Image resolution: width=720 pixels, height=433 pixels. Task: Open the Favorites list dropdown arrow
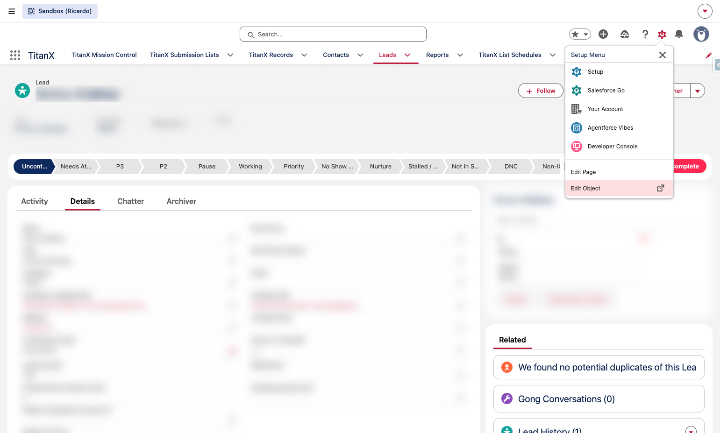(586, 34)
